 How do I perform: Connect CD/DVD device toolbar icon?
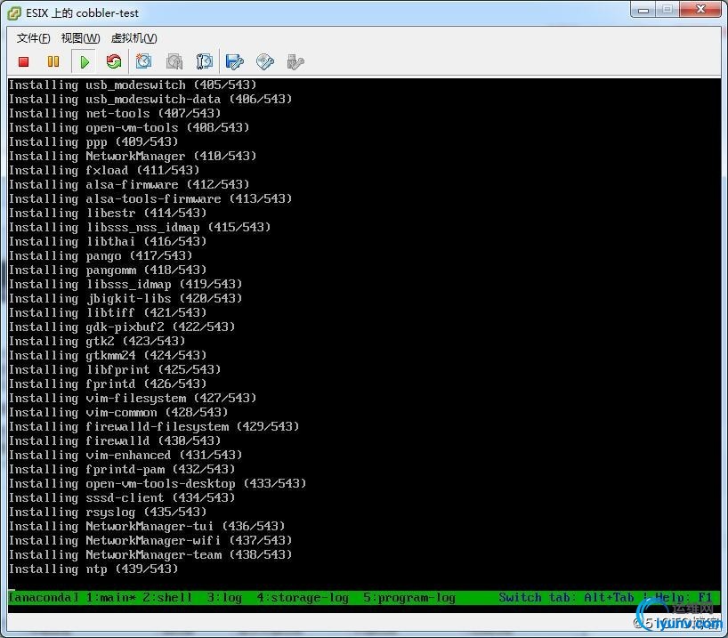point(265,61)
